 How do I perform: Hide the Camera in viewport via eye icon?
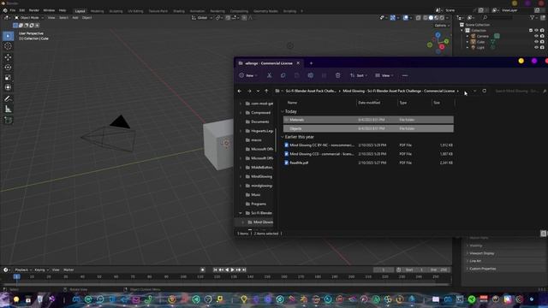pyautogui.click(x=536, y=36)
